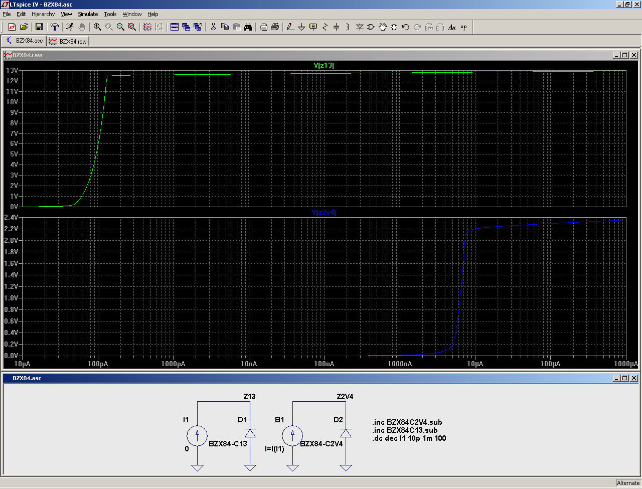Click the Print printer icon

coord(275,27)
